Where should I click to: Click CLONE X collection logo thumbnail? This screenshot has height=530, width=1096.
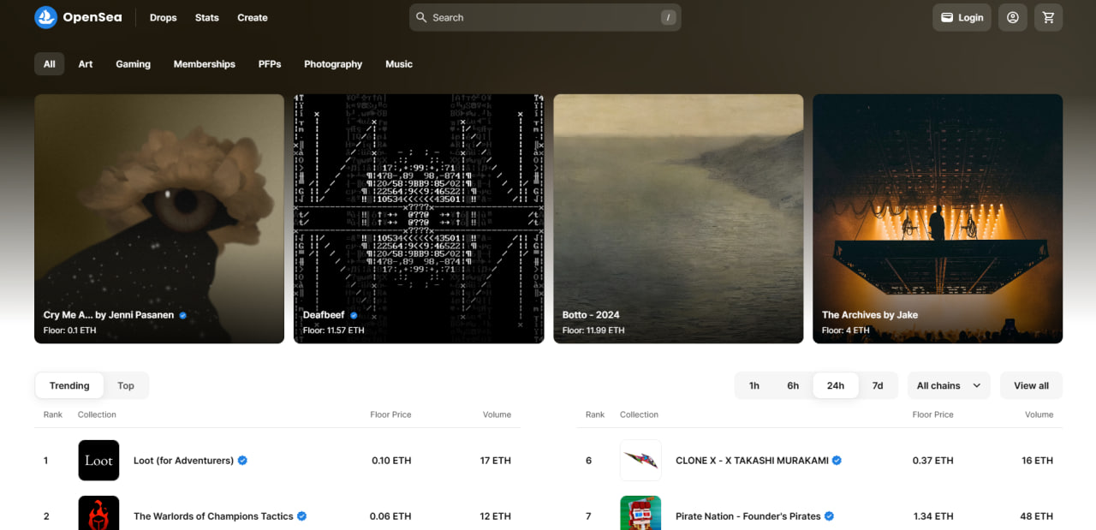(x=640, y=461)
